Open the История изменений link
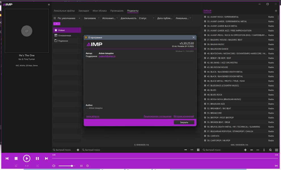Screen dimensions: 281x170 tap(184, 116)
